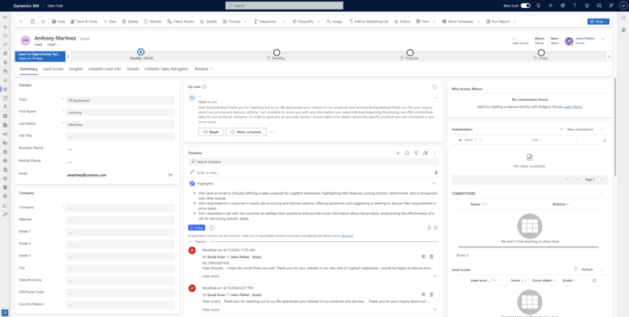The width and height of the screenshot is (629, 317).
Task: Open timeline bookmark icon
Action: pyautogui.click(x=407, y=153)
